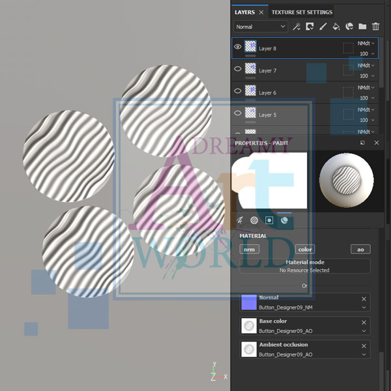Click the add mask icon in Layers
Viewport: 391px width, 391px height.
tap(310, 27)
